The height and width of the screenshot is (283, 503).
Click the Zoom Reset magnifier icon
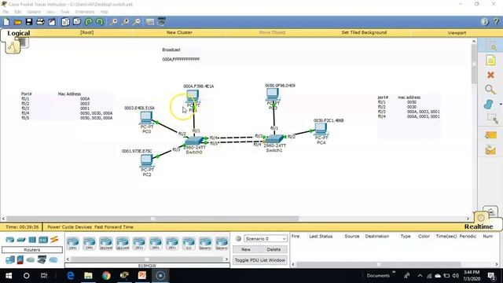[x=125, y=22]
